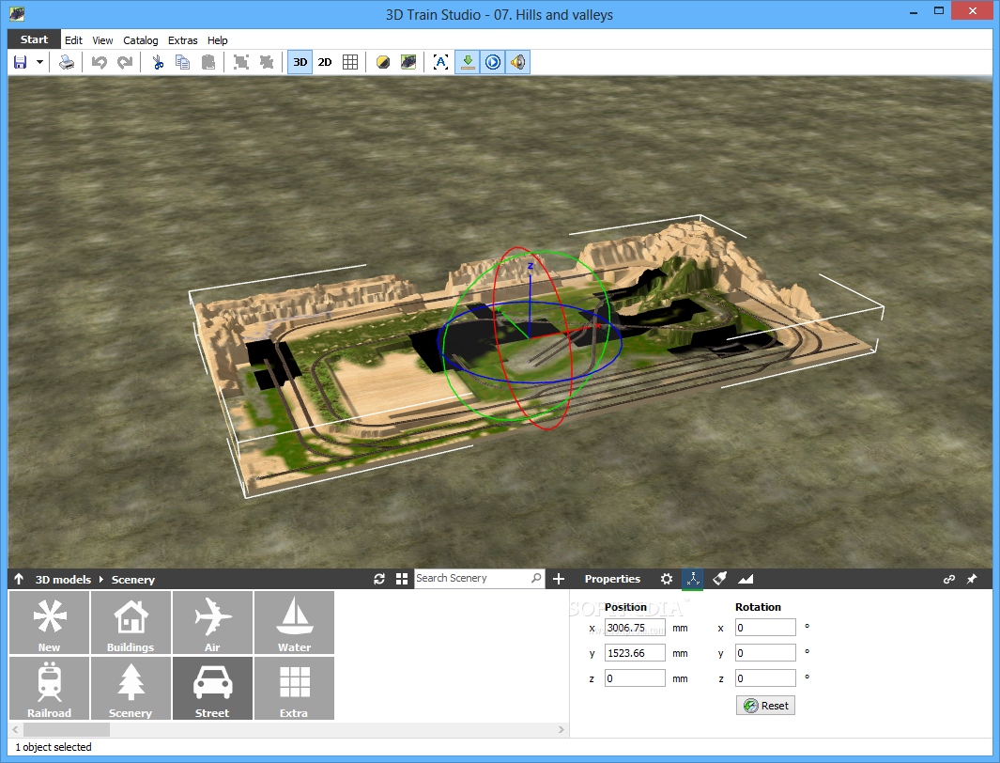The height and width of the screenshot is (763, 1000).
Task: Click the Scenery breadcrumb
Action: (x=133, y=579)
